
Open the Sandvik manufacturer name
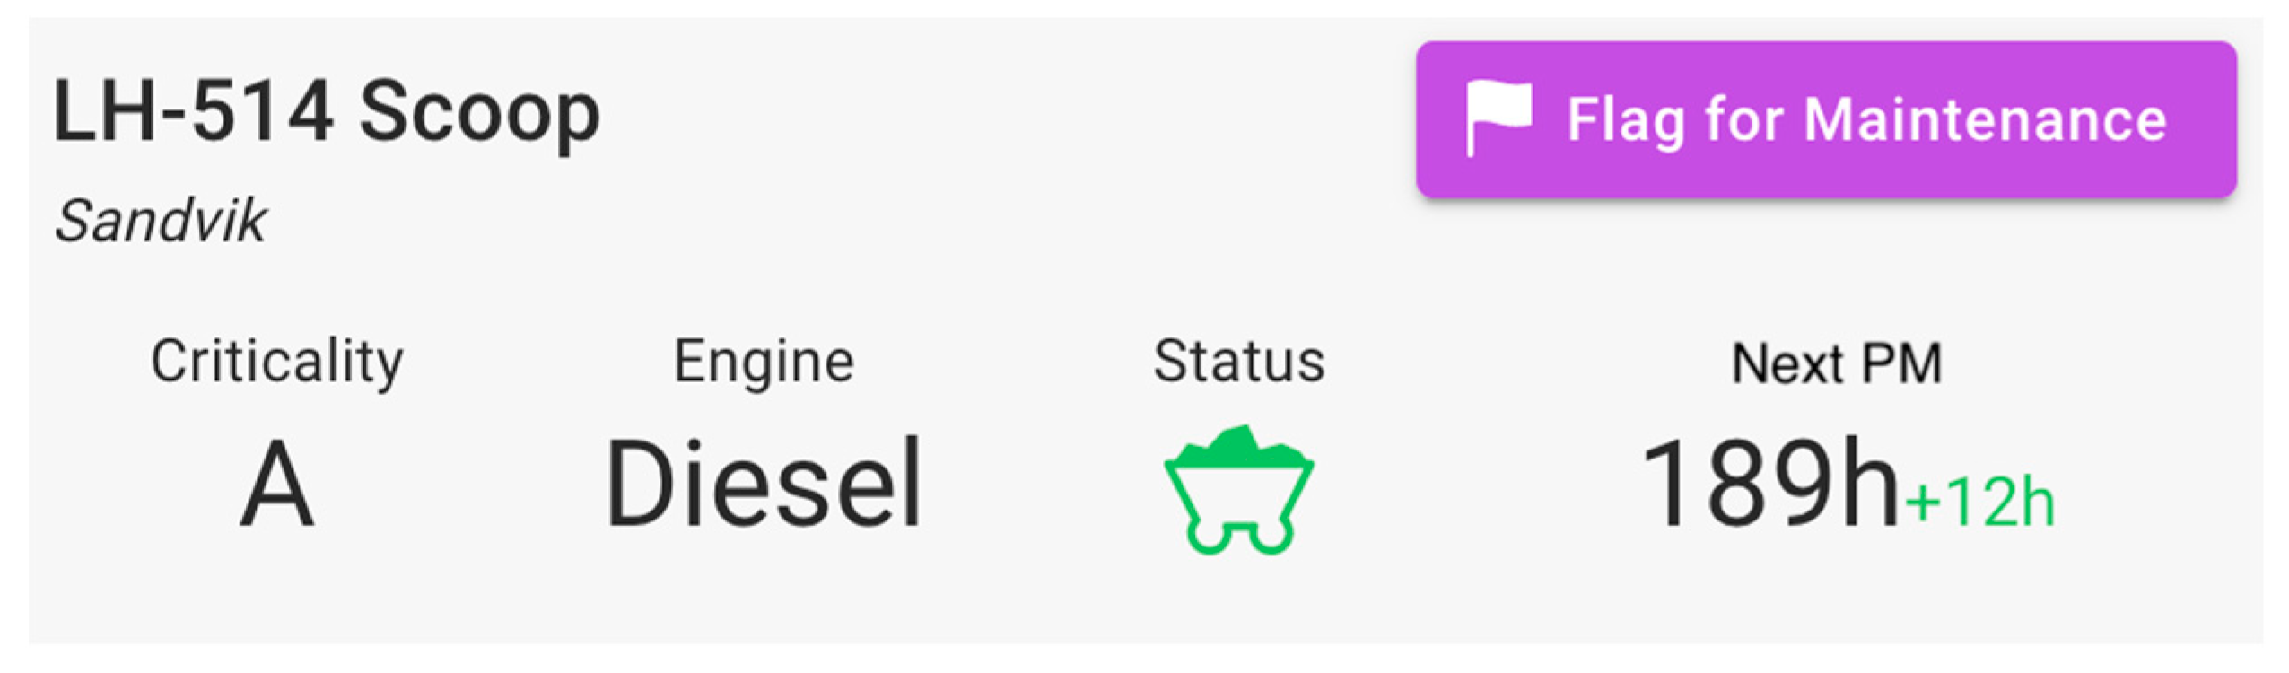click(161, 221)
